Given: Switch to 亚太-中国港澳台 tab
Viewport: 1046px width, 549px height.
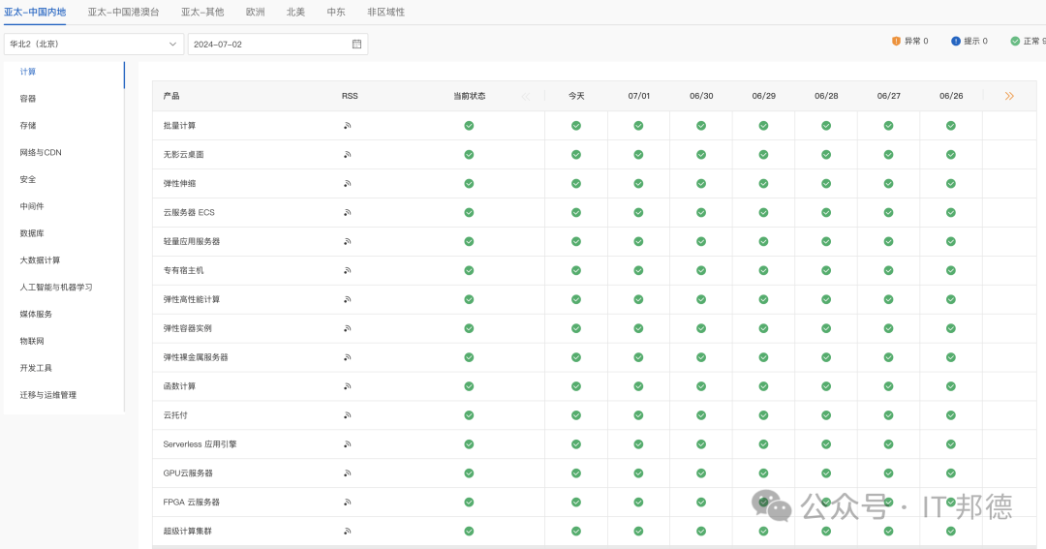Looking at the screenshot, I should (123, 12).
